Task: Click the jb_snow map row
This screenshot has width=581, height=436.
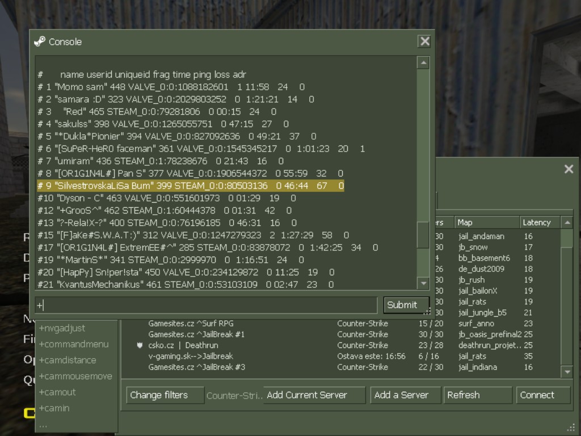Action: [x=473, y=247]
